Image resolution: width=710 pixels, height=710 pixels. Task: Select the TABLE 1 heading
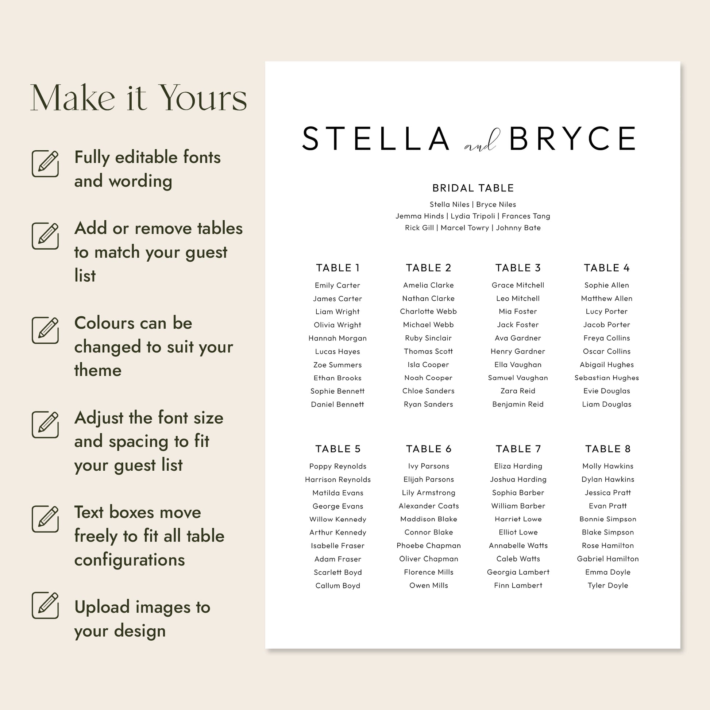(x=338, y=268)
